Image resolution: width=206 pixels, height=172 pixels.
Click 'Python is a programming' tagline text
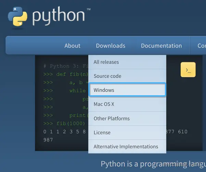[153, 164]
